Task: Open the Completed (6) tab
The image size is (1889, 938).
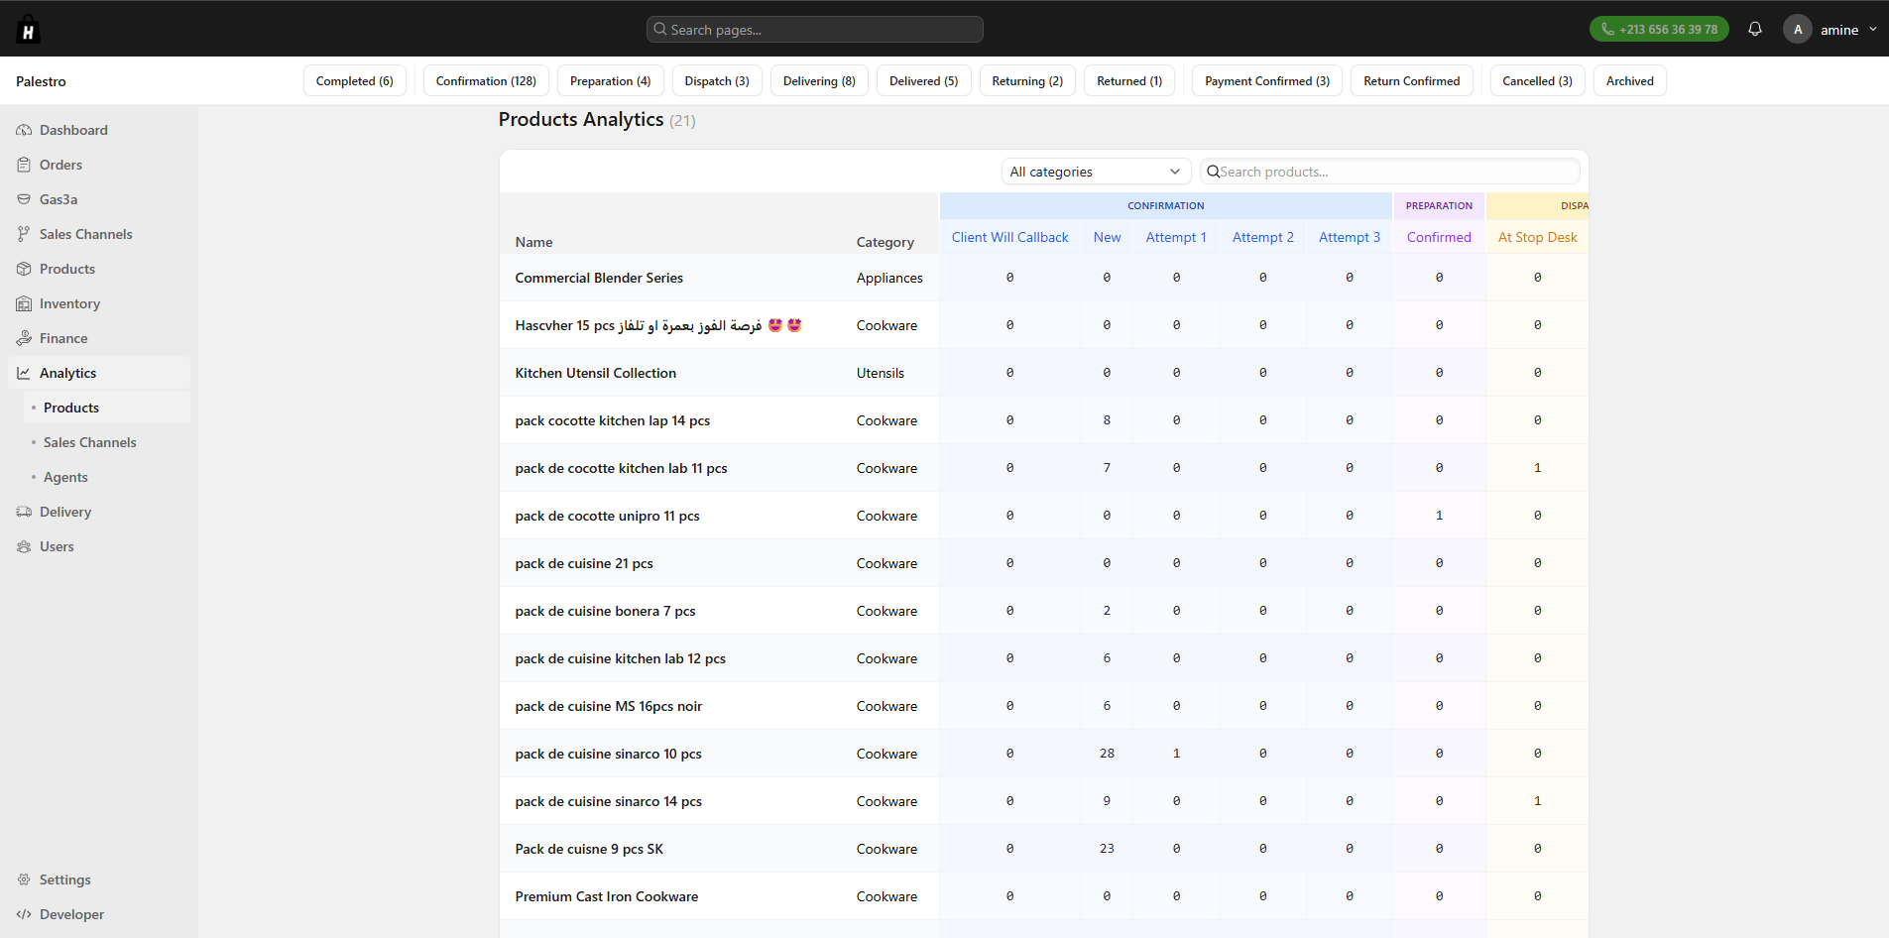Action: tap(355, 81)
